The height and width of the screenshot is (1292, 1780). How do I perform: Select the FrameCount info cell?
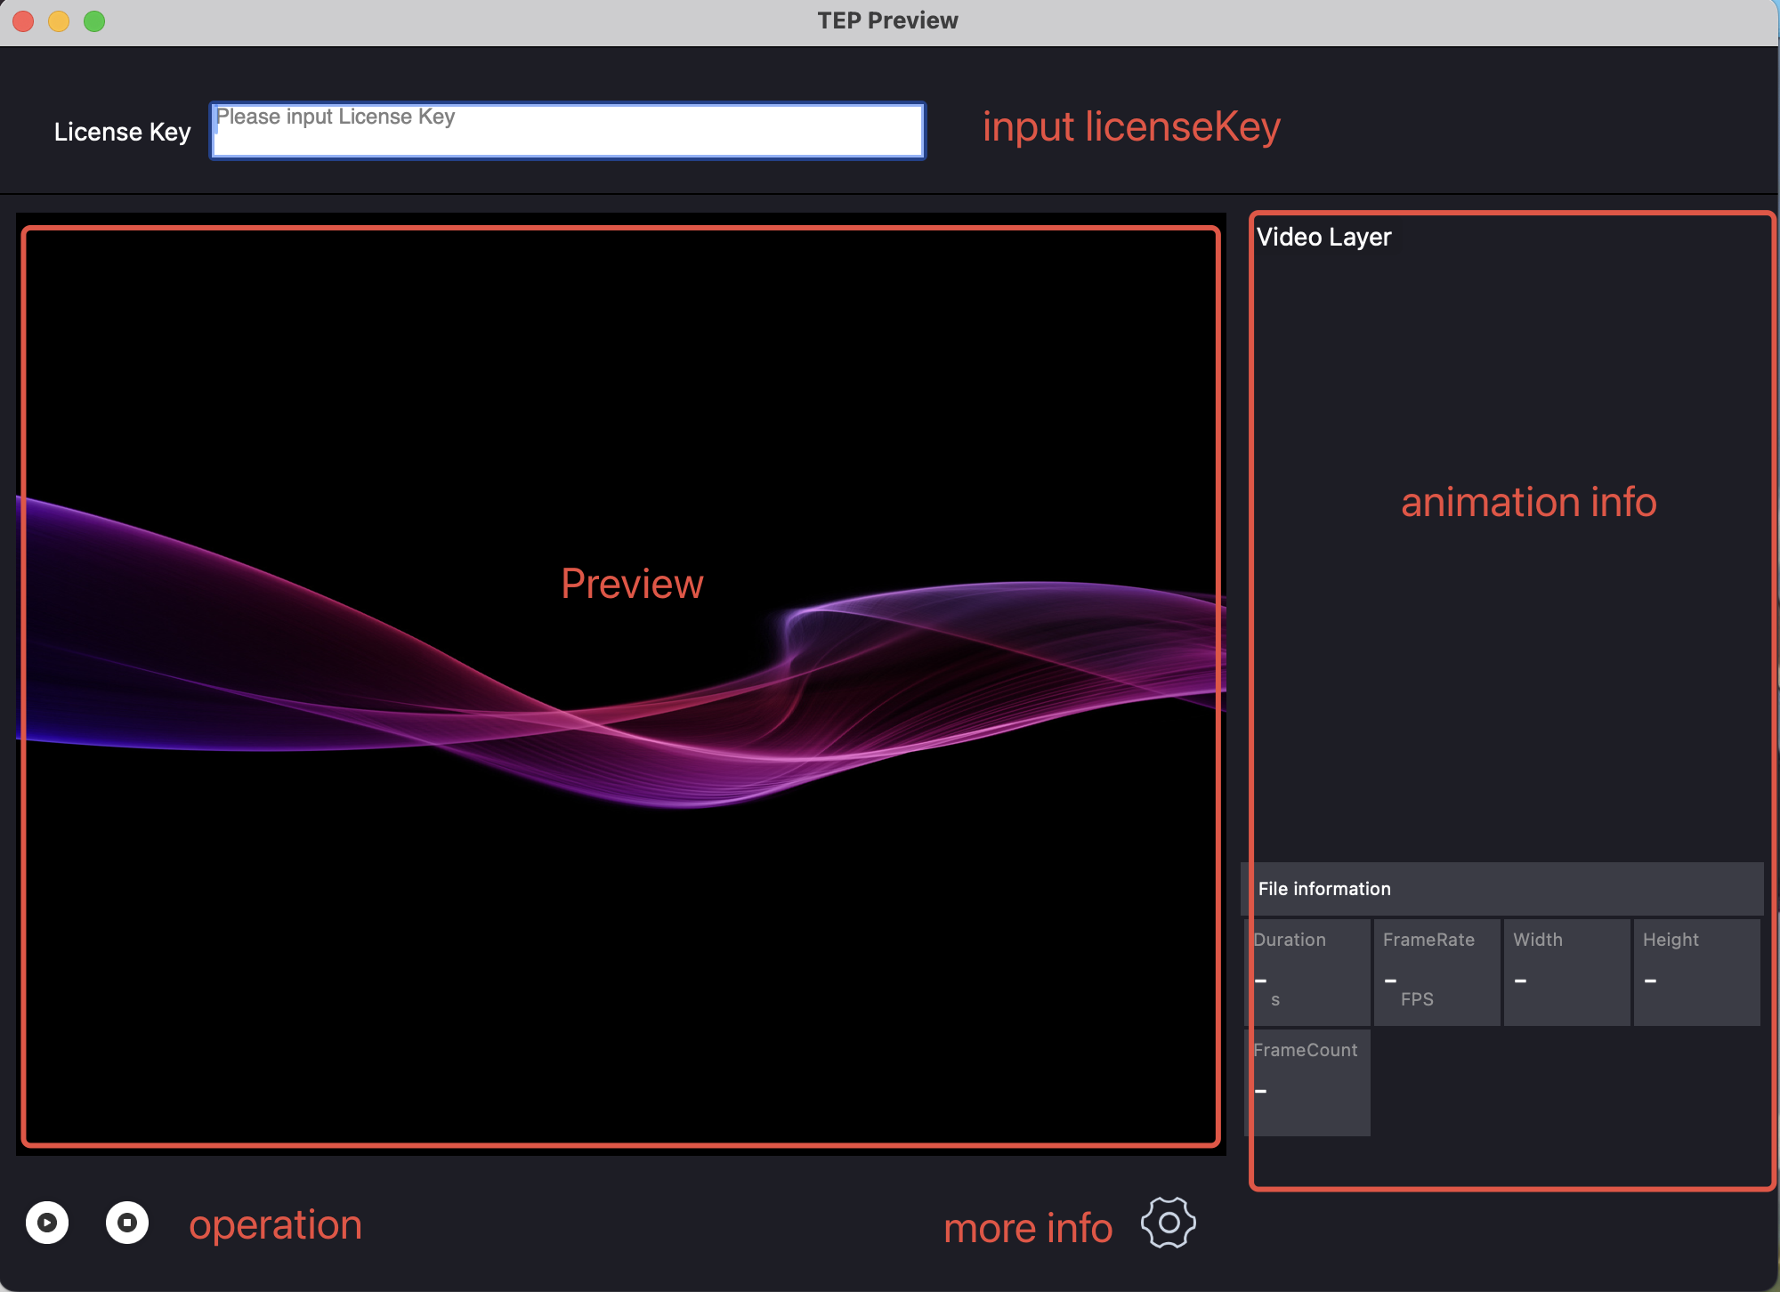pos(1307,1082)
